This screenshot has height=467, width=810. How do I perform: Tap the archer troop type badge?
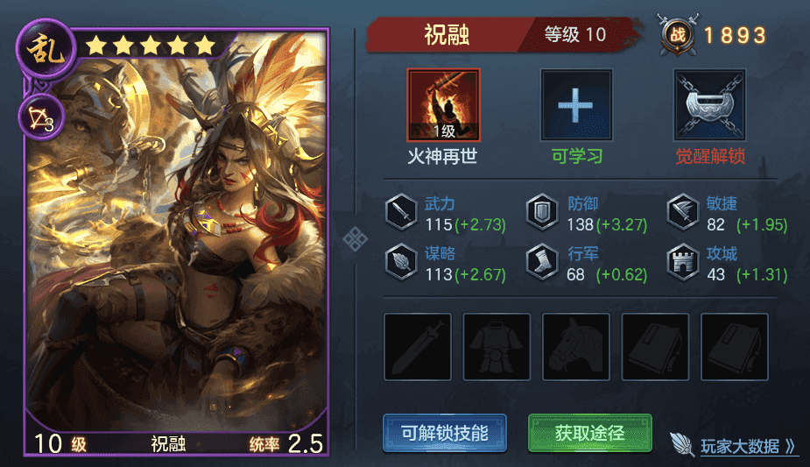pos(41,118)
